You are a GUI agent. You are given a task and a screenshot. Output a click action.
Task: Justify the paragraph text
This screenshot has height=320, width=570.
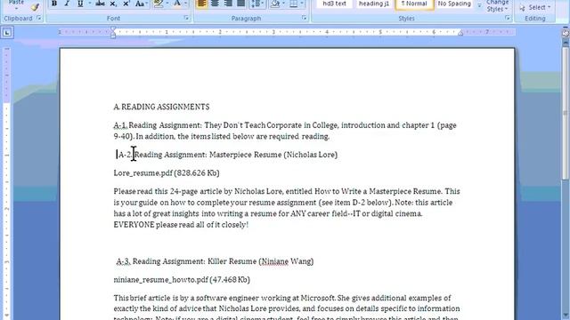[240, 4]
